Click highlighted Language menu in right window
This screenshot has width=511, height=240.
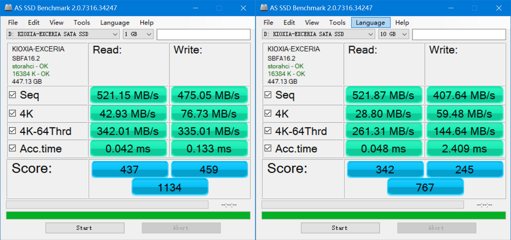(371, 23)
